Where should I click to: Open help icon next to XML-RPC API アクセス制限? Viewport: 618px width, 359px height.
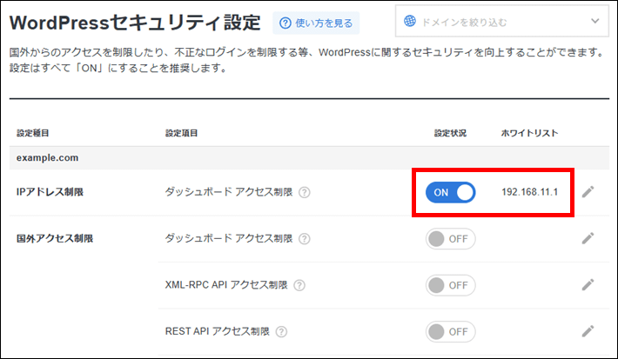(x=299, y=285)
